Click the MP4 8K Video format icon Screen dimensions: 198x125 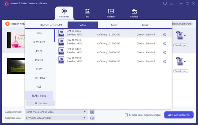click(x=61, y=51)
